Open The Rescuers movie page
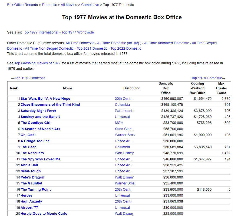 (32, 153)
